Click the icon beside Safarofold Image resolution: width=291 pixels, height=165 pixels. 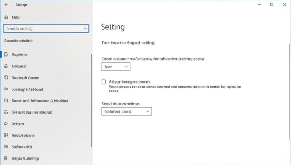point(6,146)
